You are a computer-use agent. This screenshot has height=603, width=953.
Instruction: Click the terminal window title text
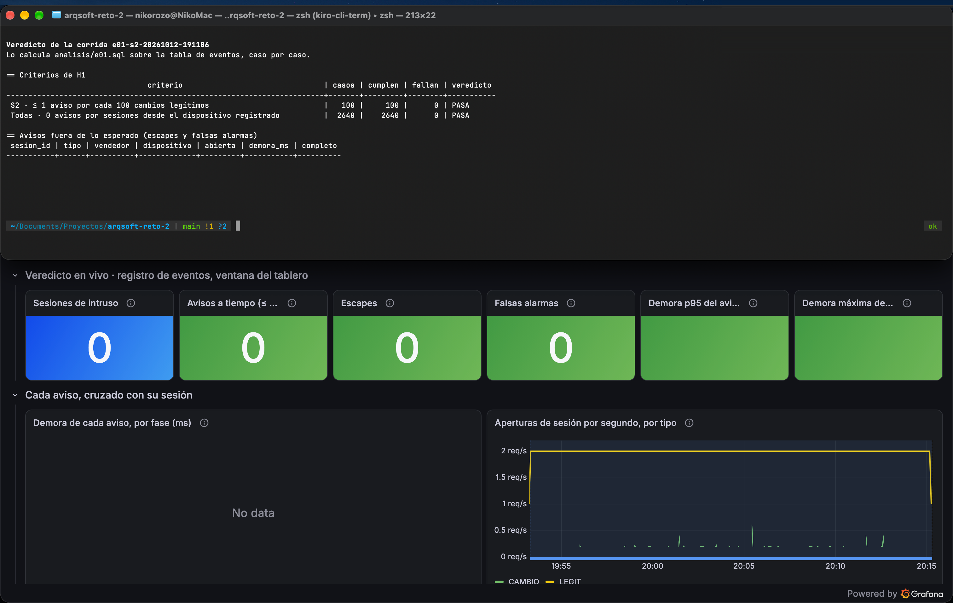click(x=250, y=15)
